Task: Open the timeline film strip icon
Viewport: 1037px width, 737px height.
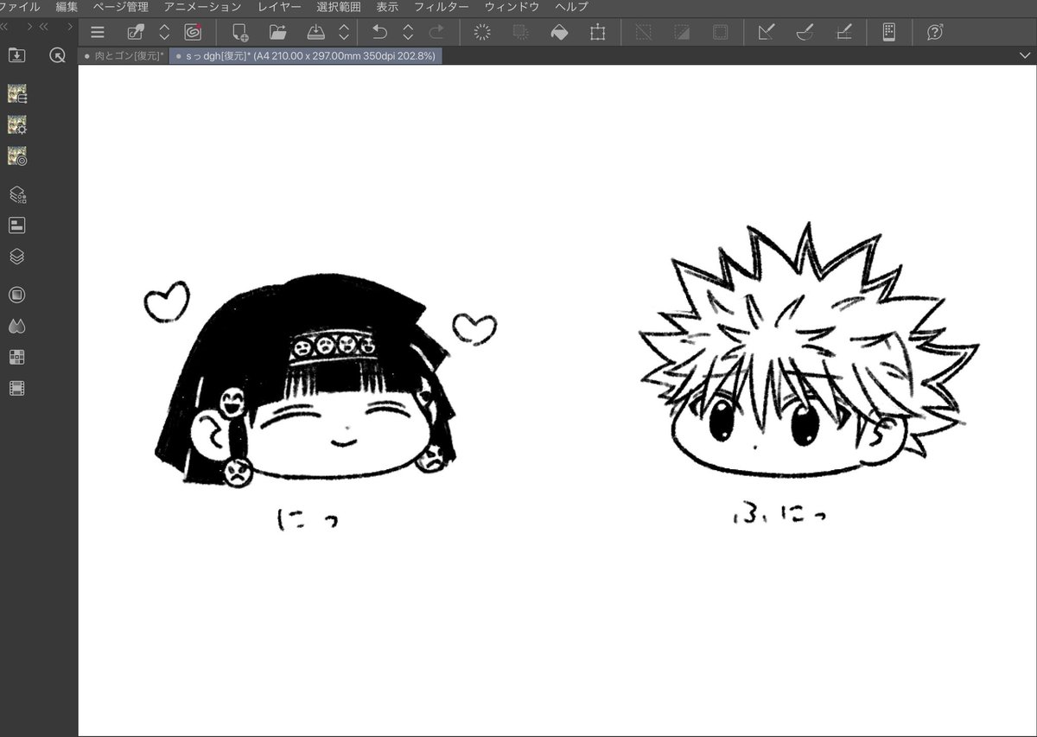Action: pos(16,388)
